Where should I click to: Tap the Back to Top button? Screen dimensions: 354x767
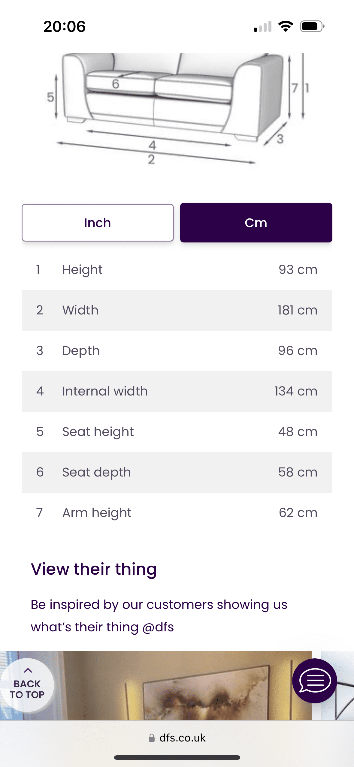(x=27, y=685)
